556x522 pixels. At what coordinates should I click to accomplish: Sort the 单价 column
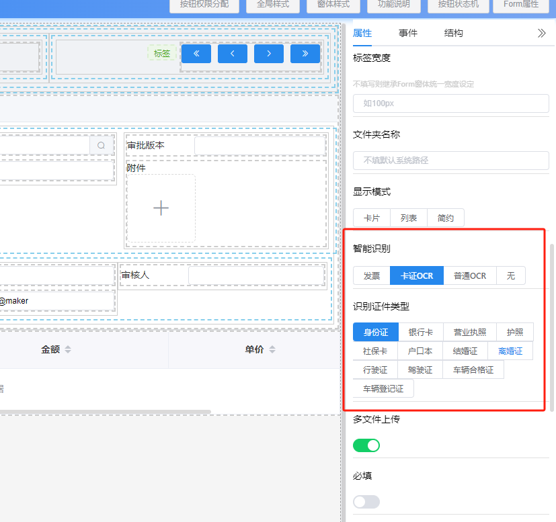(272, 349)
